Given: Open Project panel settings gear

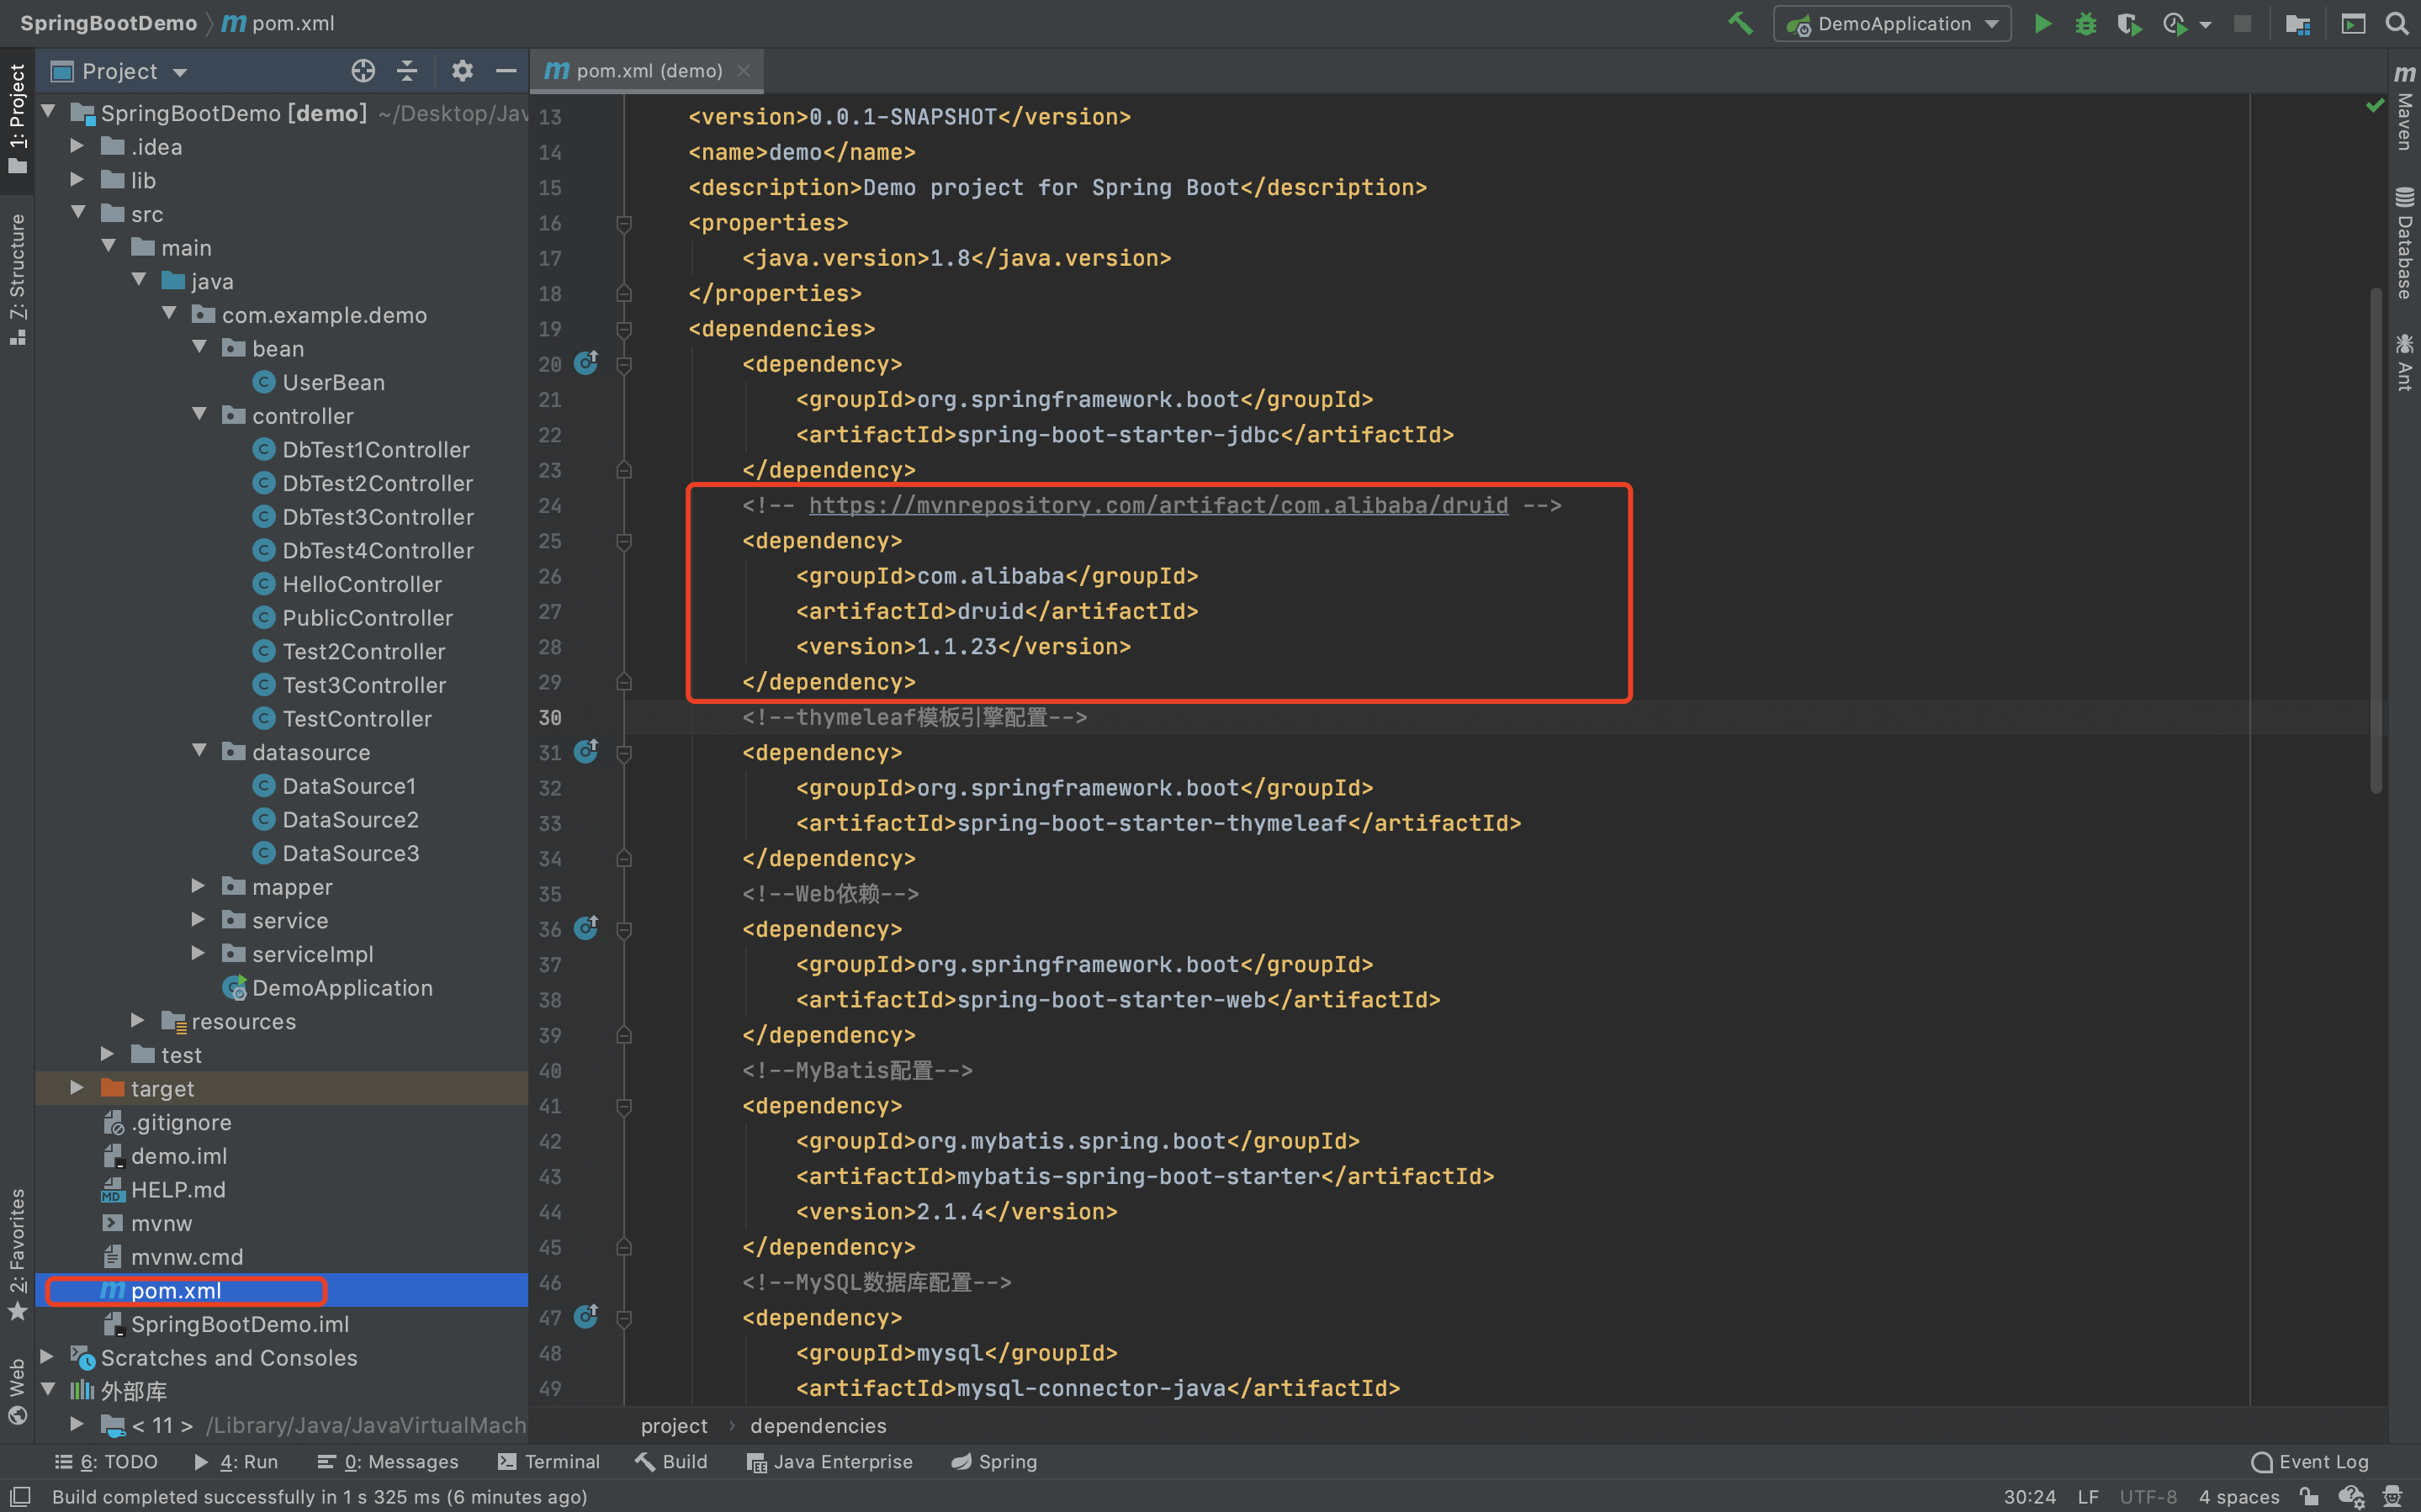Looking at the screenshot, I should 461,71.
